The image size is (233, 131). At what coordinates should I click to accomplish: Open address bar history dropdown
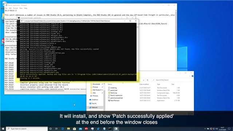point(143,80)
